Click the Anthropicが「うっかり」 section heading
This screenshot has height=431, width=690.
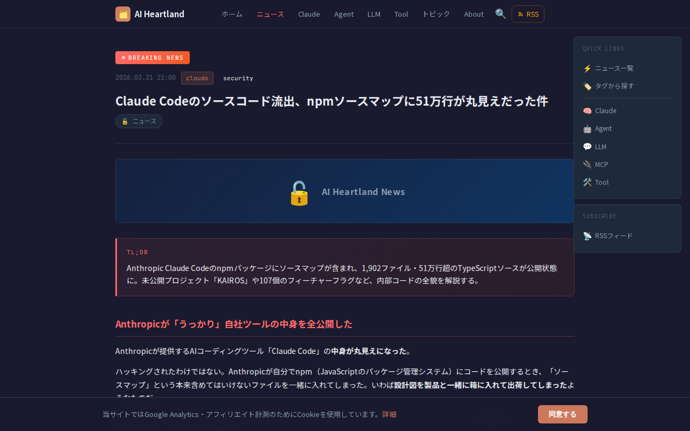(x=234, y=324)
